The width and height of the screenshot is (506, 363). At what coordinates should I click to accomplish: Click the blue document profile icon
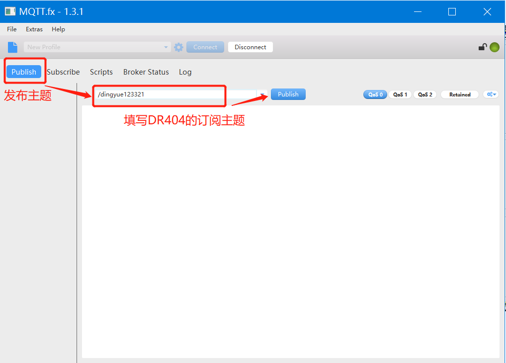pos(12,47)
